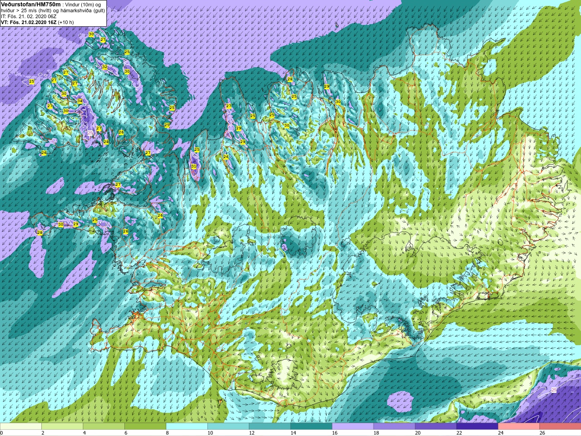Click the 4–6 m/s green legend swatch
This screenshot has height=436, width=581.
[x=104, y=427]
